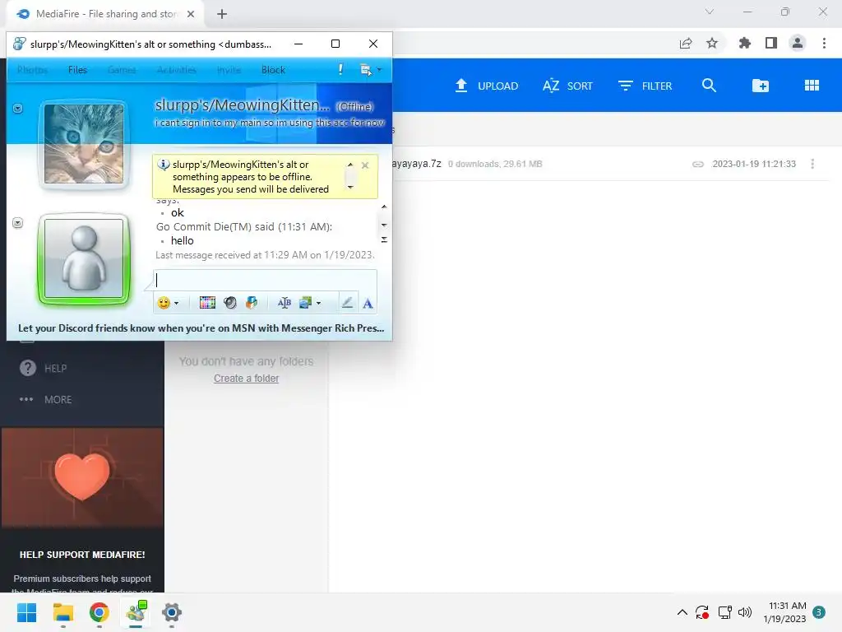Click the volume speaker tray icon
This screenshot has width=842, height=632.
pos(745,612)
